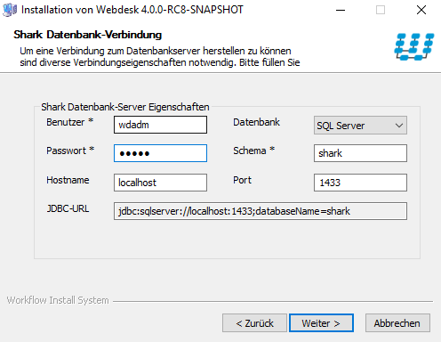The height and width of the screenshot is (342, 441).
Task: Click the Benutzer field containing wdadm
Action: pos(160,125)
